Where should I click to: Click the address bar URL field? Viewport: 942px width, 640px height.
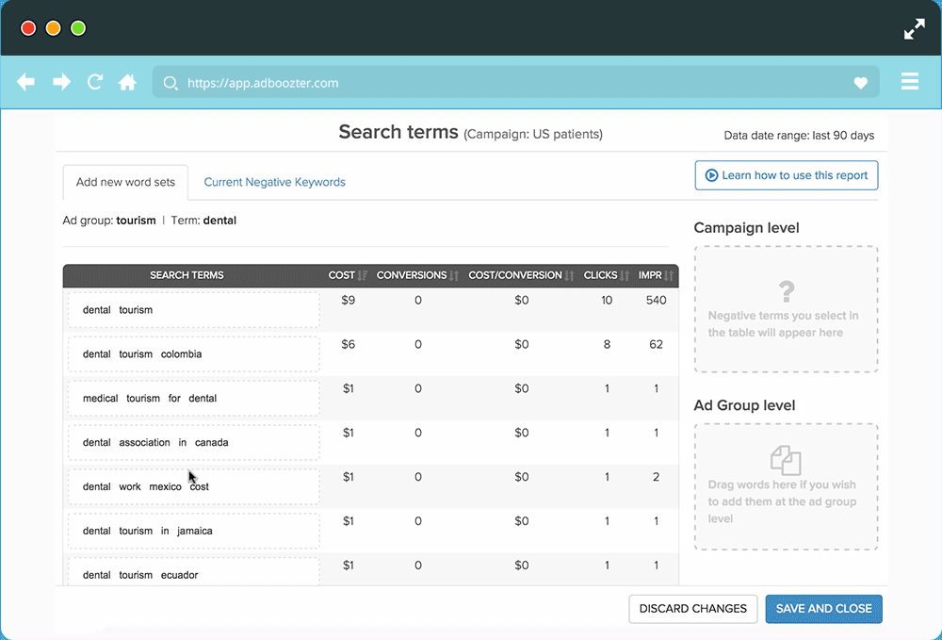click(x=515, y=83)
